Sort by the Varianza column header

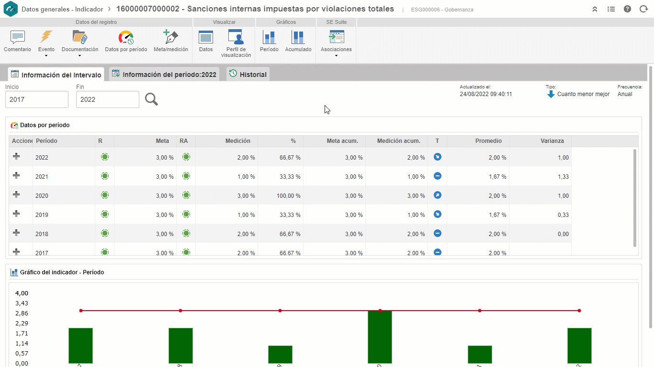point(540,141)
